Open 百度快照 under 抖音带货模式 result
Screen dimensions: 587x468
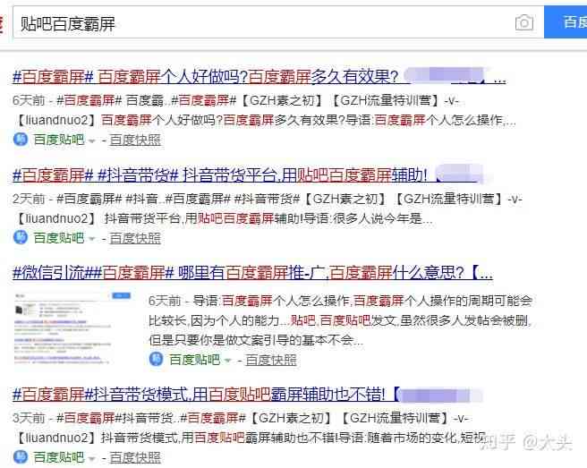[x=135, y=457]
